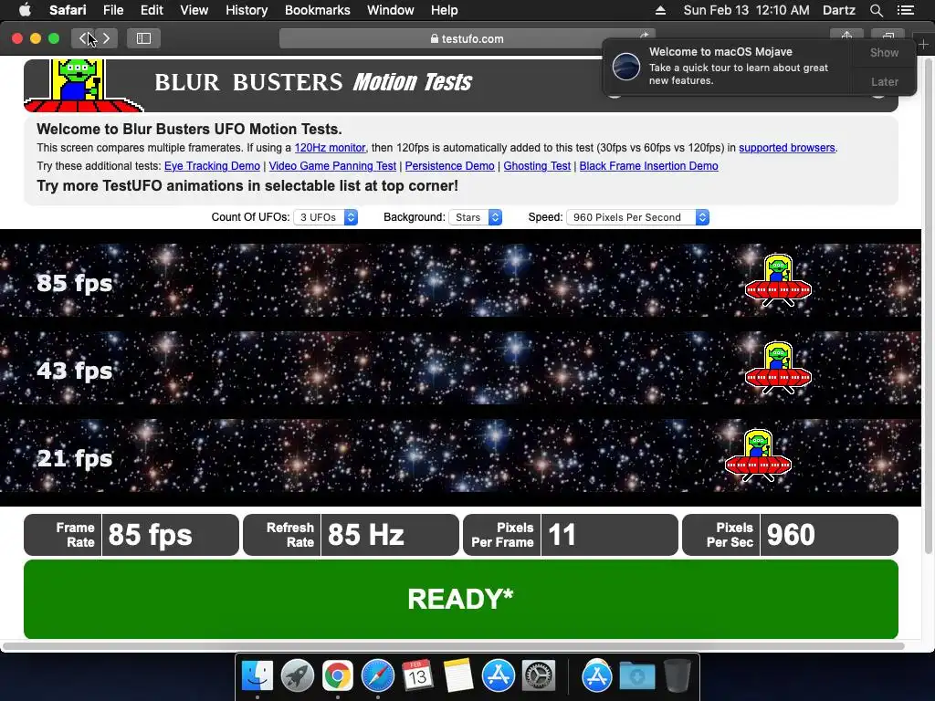Screen dimensions: 935x701
Task: Open the Window menu
Action: [390, 10]
